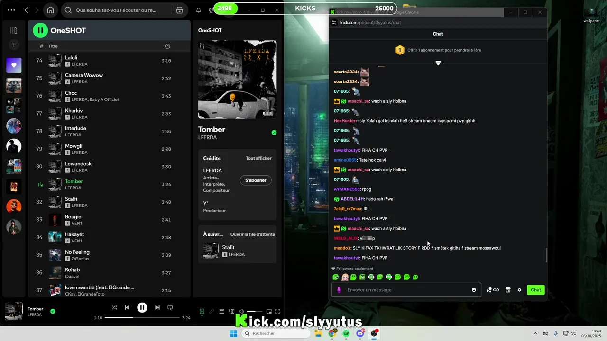Open Spotify notifications bell

[198, 10]
